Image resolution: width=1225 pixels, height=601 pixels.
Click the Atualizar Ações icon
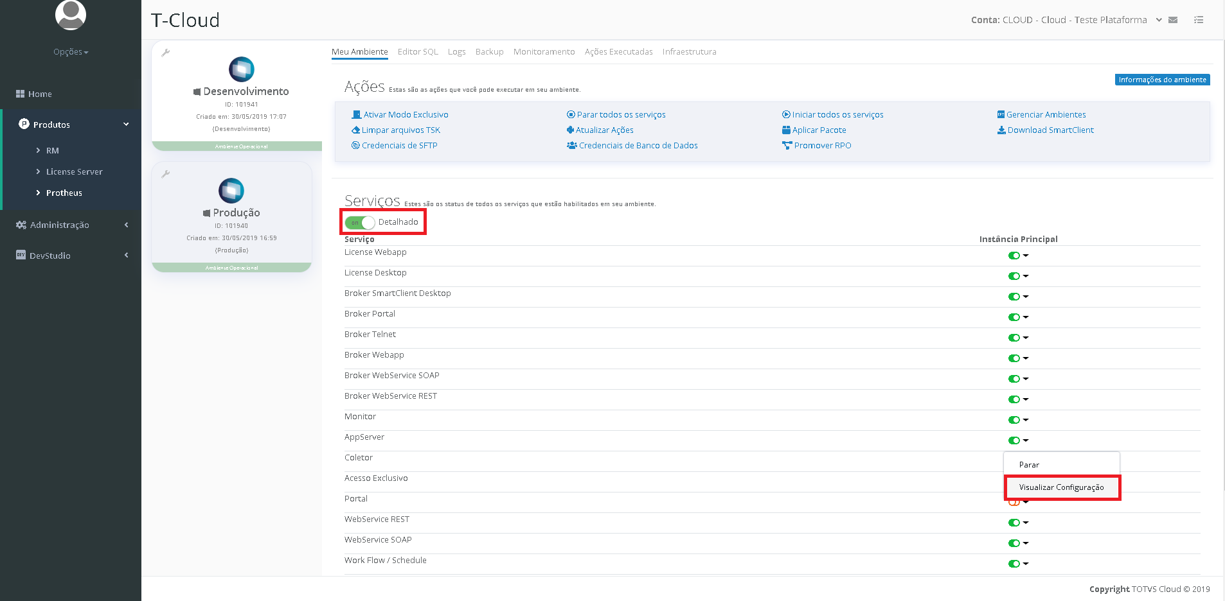(x=570, y=130)
